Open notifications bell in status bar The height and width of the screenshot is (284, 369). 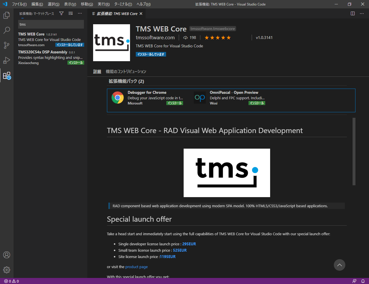[363, 281]
